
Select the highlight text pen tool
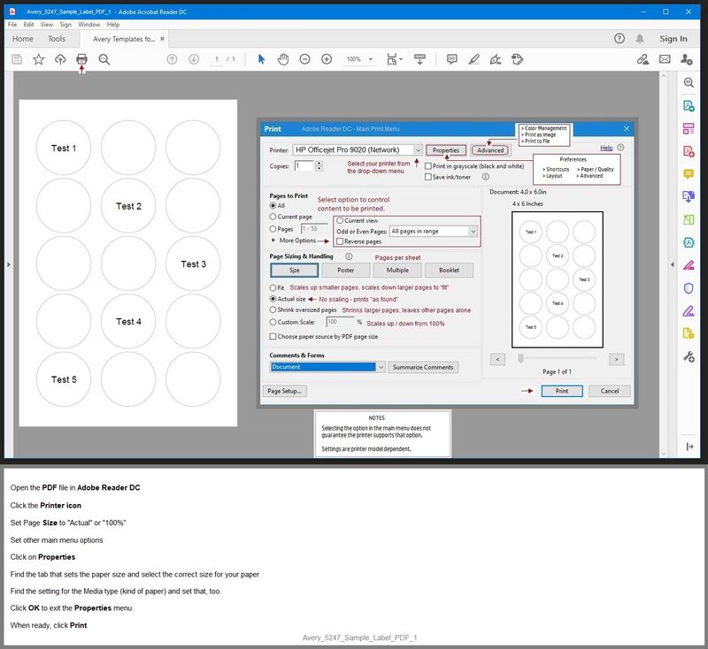473,59
